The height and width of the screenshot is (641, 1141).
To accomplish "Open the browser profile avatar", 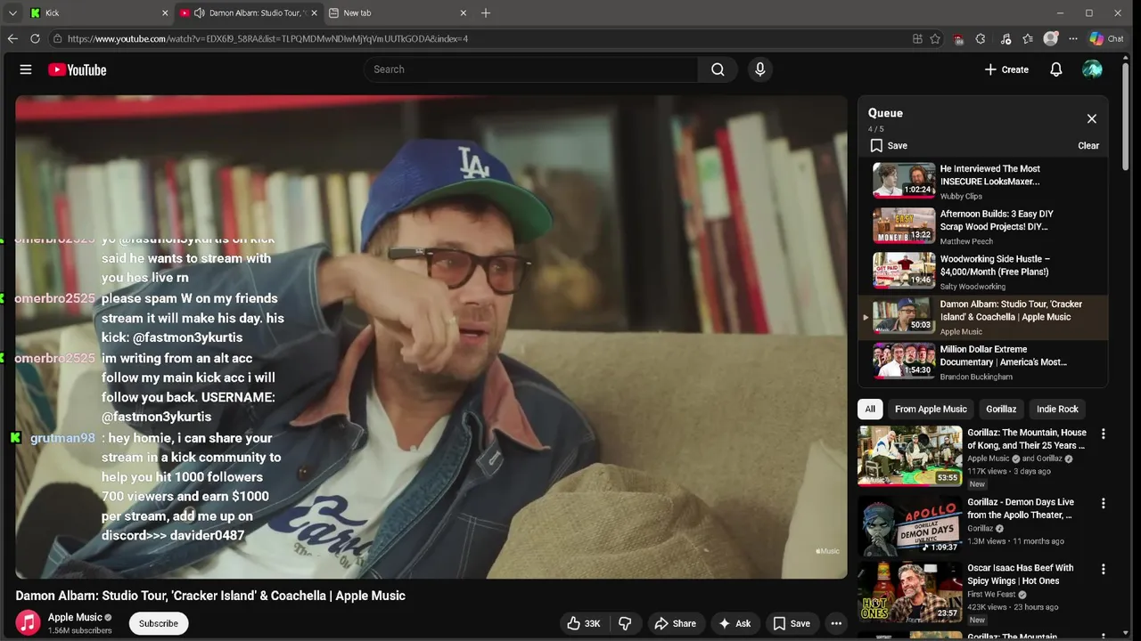I will (x=1051, y=39).
